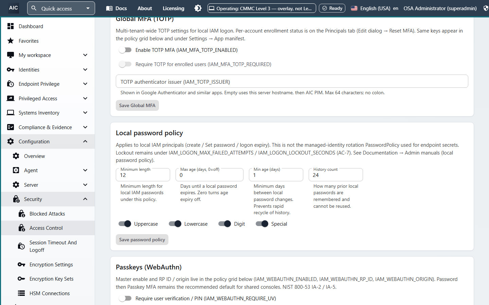Image resolution: width=489 pixels, height=305 pixels.
Task: Open the Docs menu
Action: point(116,8)
